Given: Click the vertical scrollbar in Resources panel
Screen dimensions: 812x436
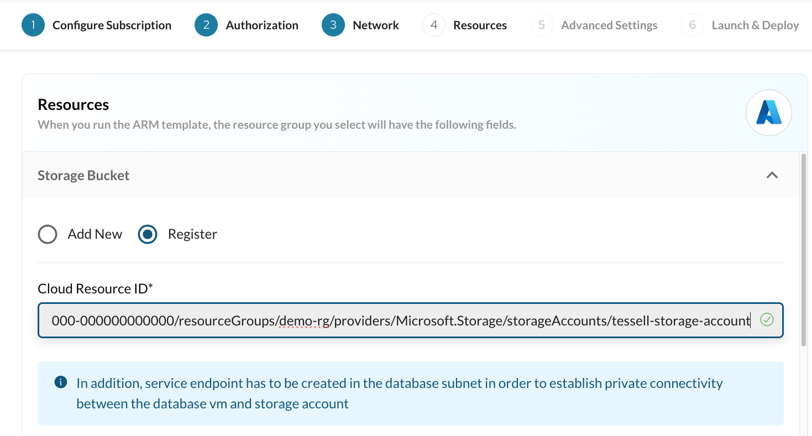Looking at the screenshot, I should 804,249.
